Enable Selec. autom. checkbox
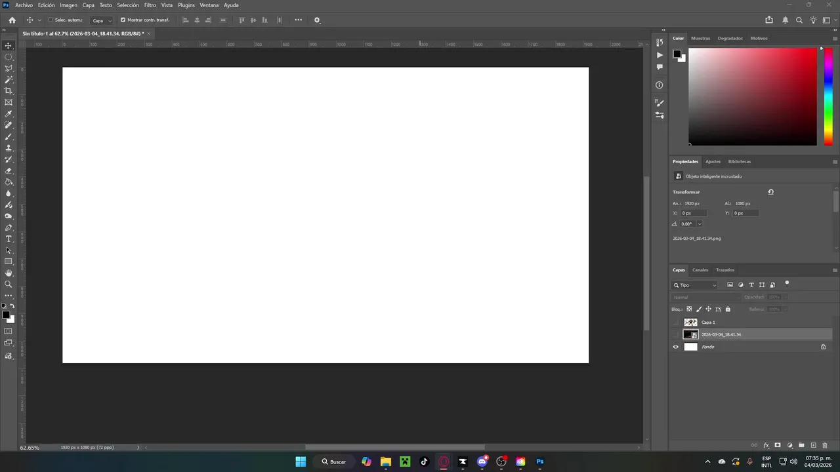 click(x=51, y=20)
